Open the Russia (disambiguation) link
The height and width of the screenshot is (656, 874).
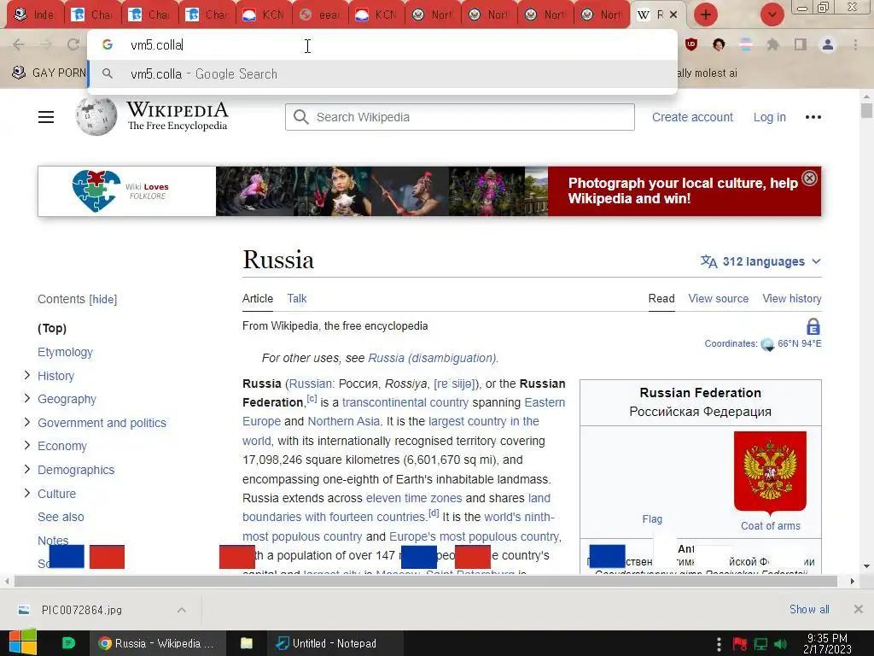(432, 358)
